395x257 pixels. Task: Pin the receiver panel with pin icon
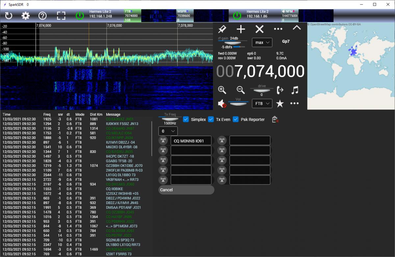point(222,29)
